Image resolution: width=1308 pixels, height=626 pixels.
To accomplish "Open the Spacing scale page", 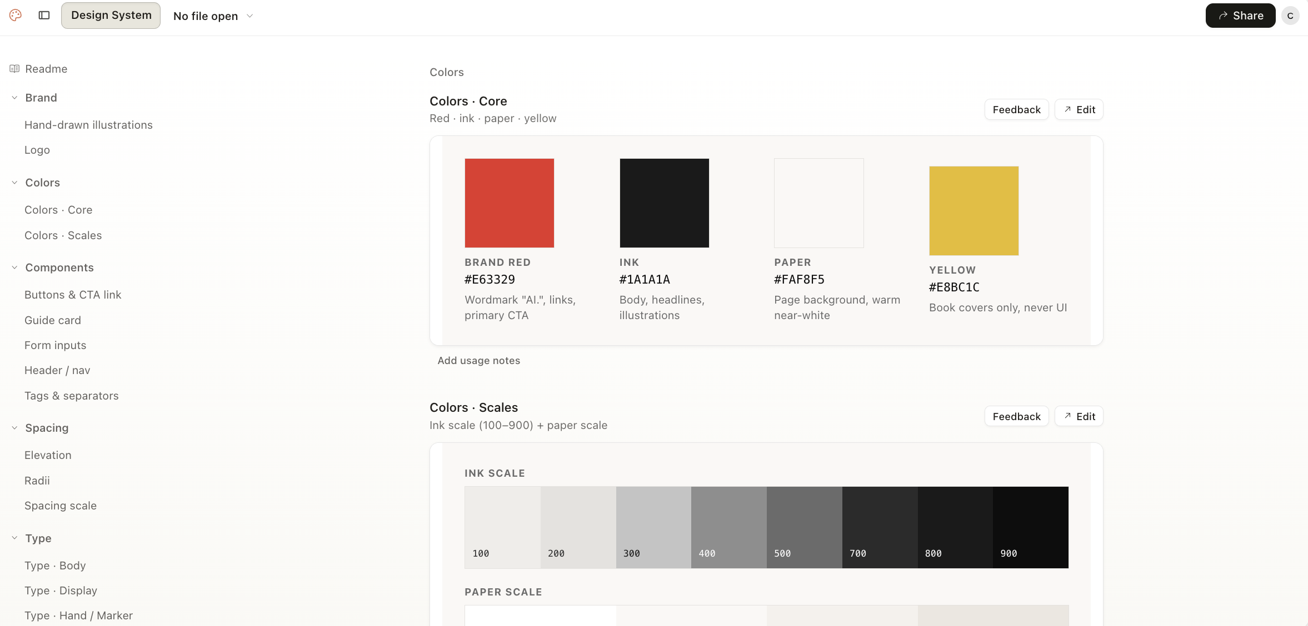I will (x=61, y=506).
